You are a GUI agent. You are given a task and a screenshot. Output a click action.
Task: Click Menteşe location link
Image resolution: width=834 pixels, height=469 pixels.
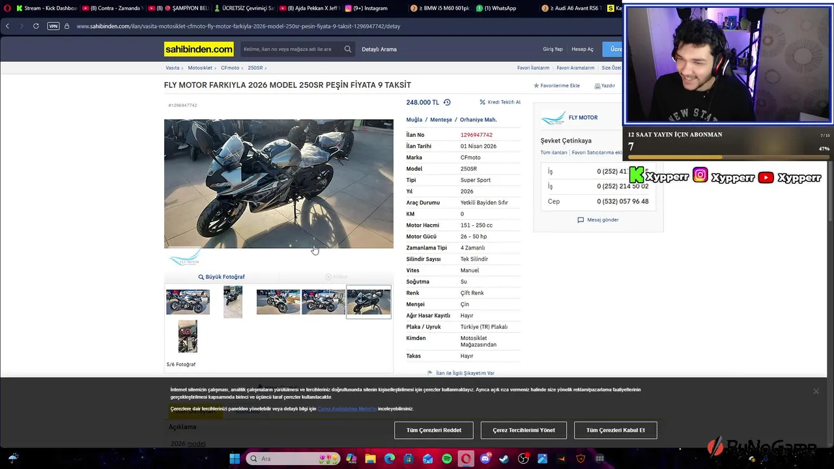[441, 120]
